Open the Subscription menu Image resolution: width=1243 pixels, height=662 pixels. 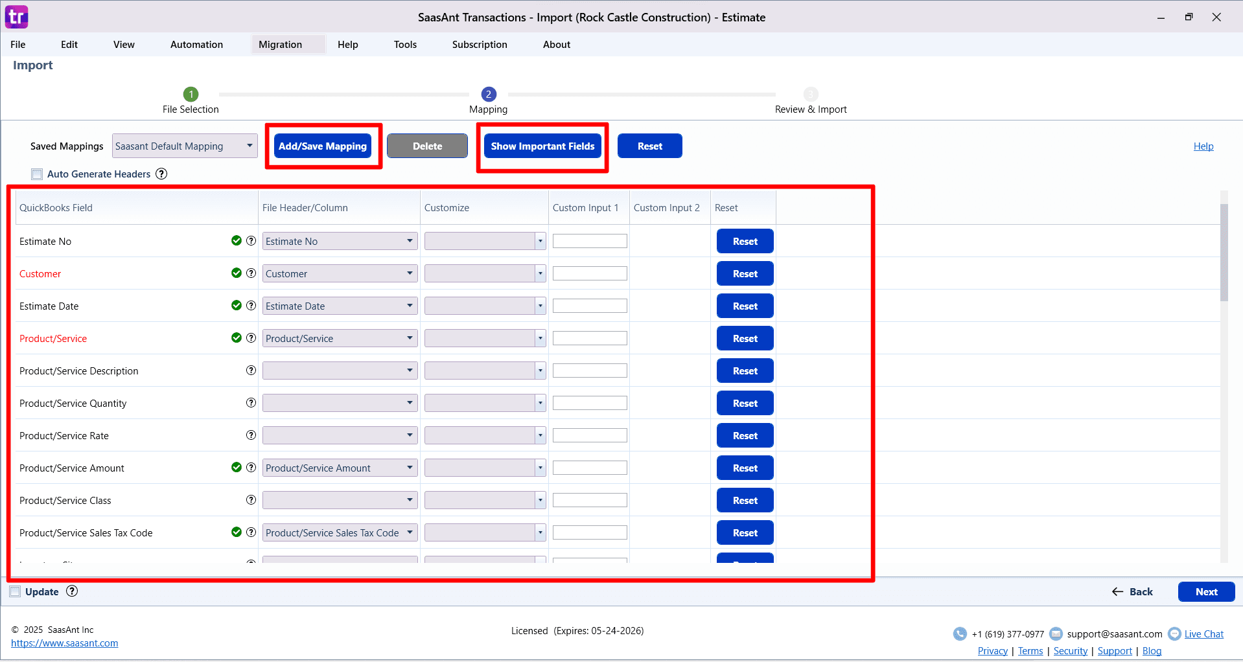point(480,44)
